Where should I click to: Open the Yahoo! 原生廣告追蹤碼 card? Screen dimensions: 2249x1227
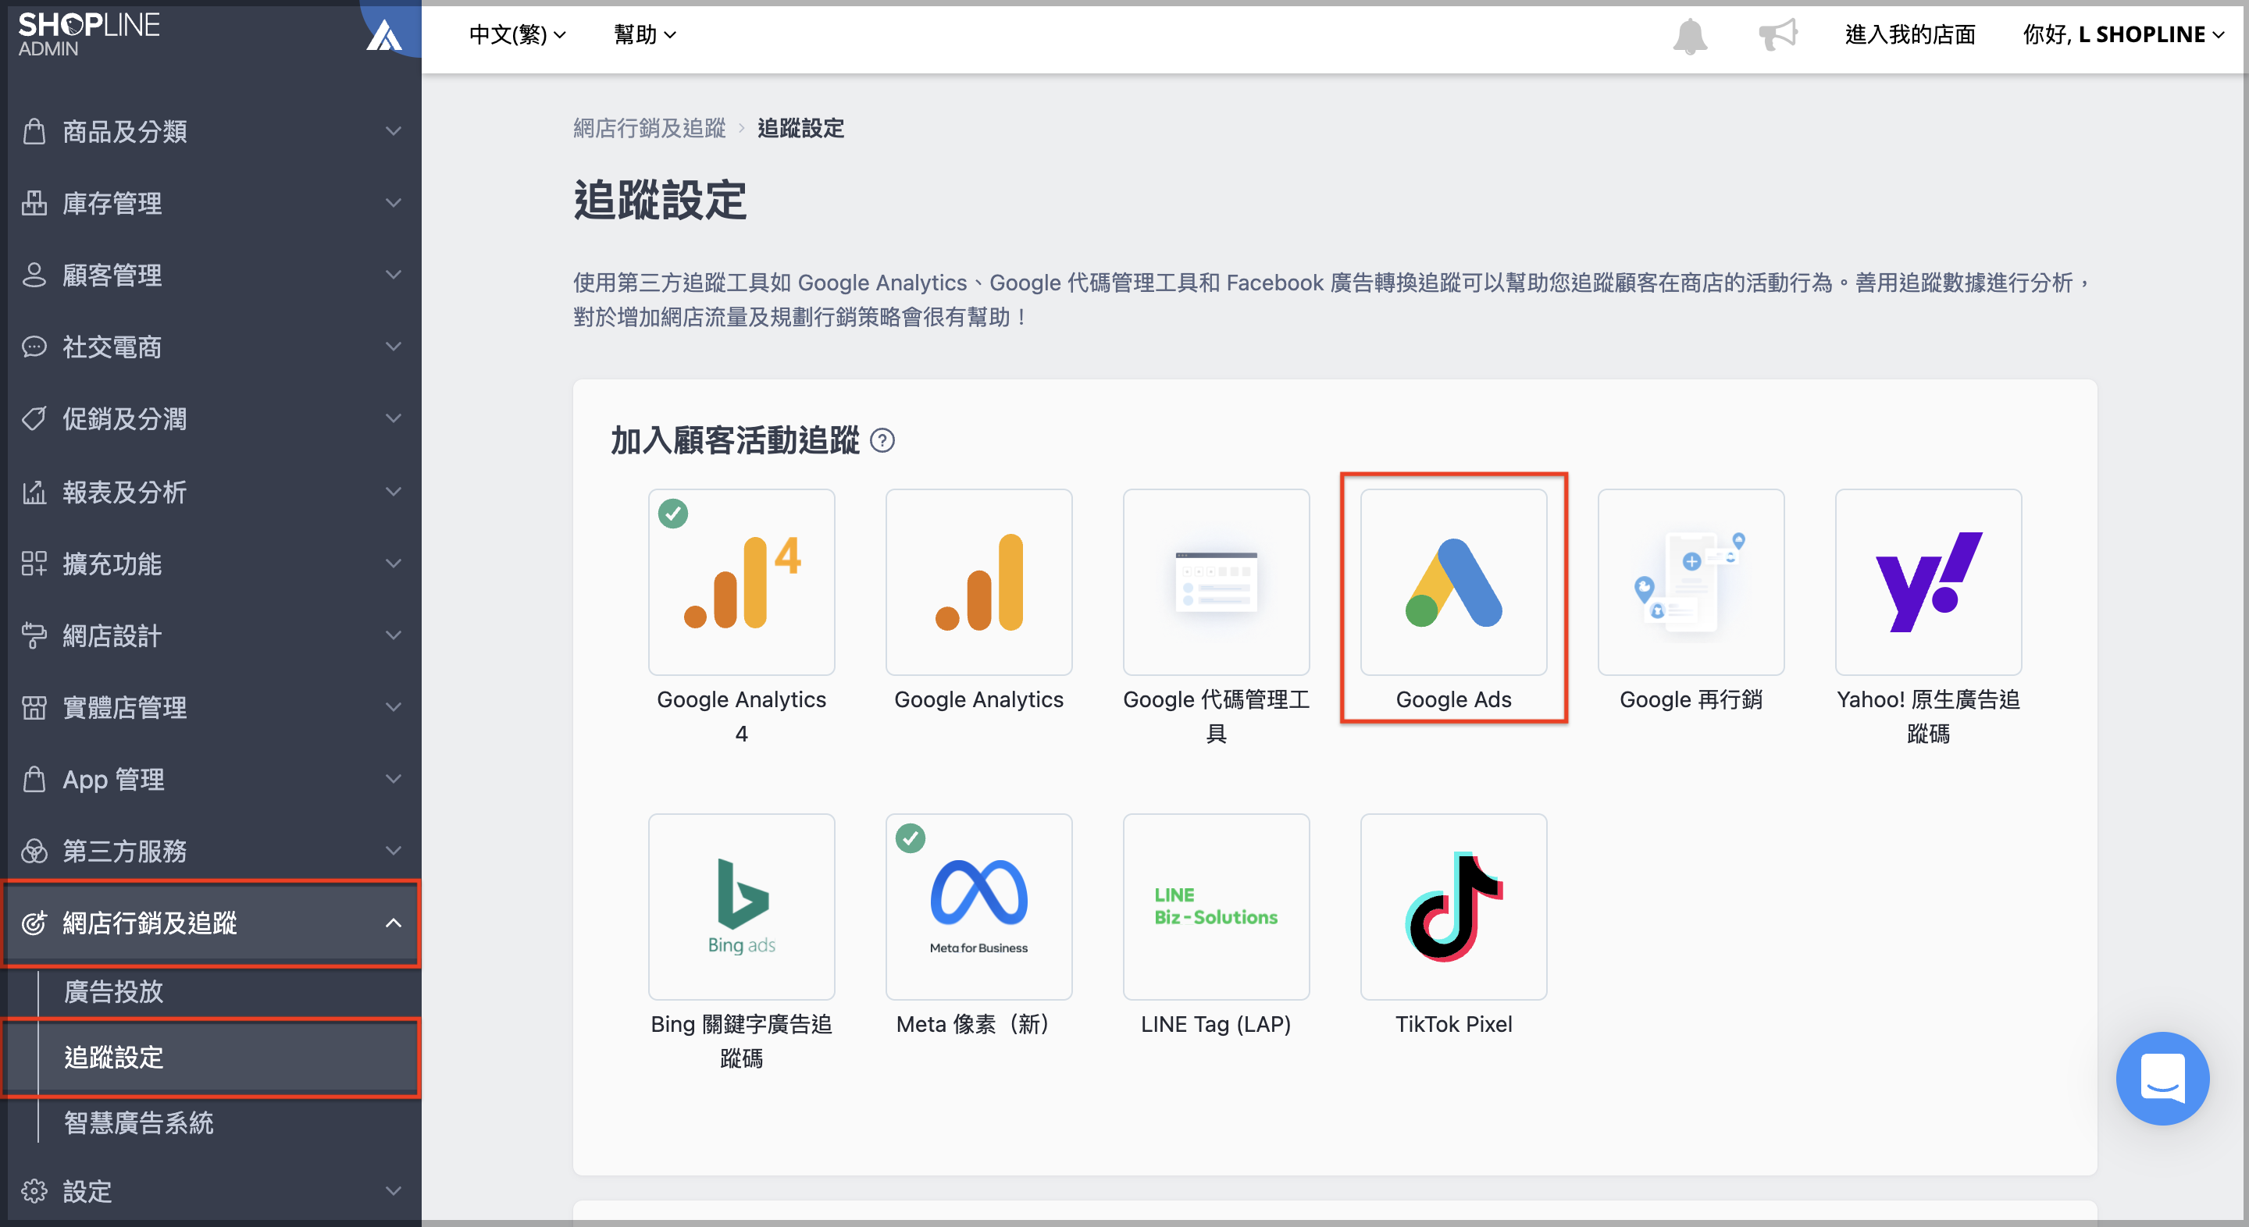pos(1929,582)
